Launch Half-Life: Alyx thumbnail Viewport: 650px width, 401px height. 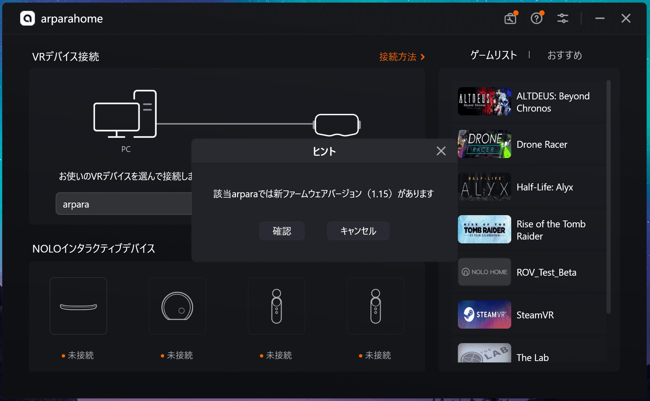tap(485, 187)
